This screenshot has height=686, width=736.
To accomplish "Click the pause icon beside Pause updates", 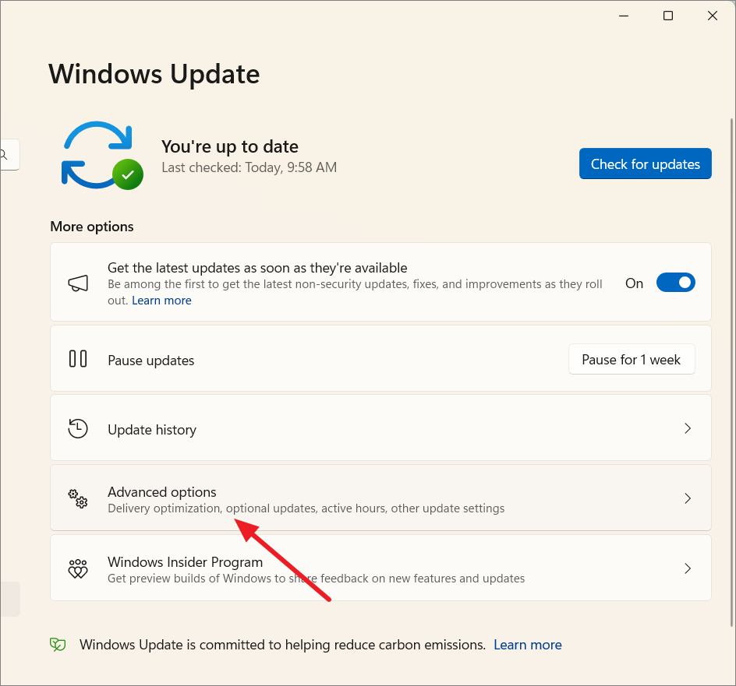I will pyautogui.click(x=78, y=359).
